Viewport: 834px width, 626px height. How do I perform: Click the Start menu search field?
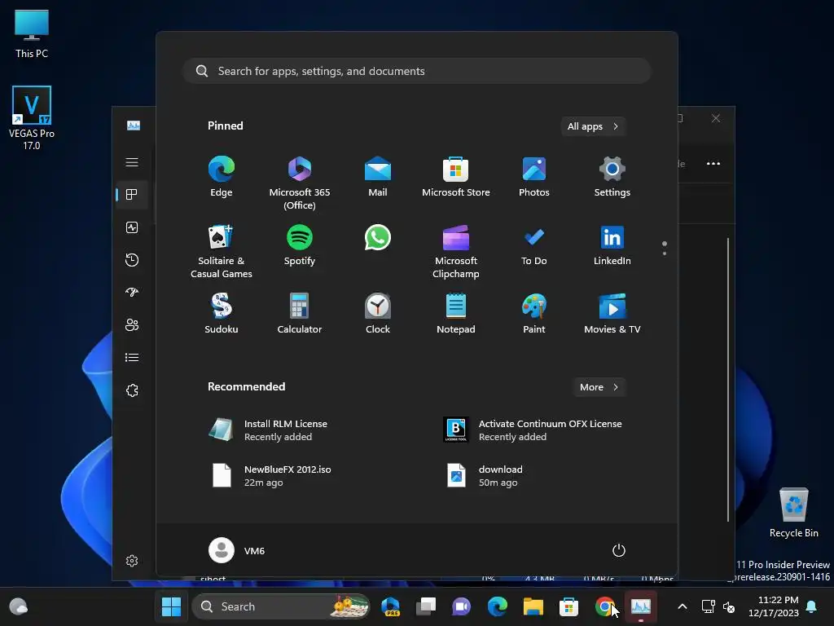click(417, 71)
